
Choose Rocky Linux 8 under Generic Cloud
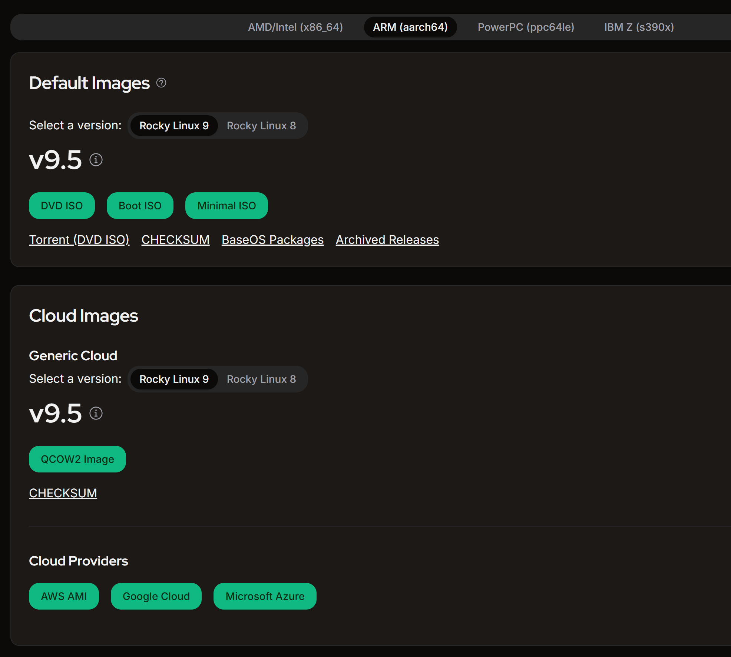coord(261,379)
